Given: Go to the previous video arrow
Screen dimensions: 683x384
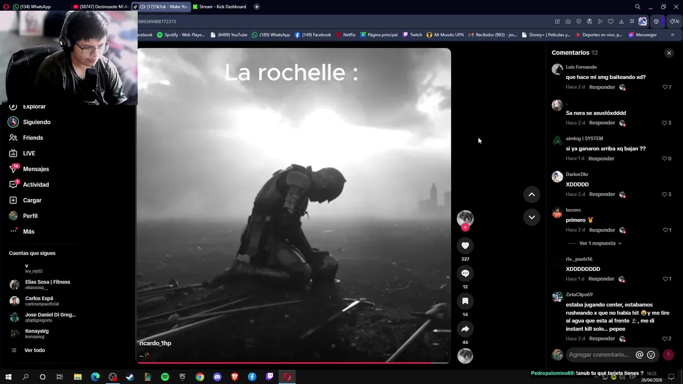Looking at the screenshot, I should tap(531, 195).
